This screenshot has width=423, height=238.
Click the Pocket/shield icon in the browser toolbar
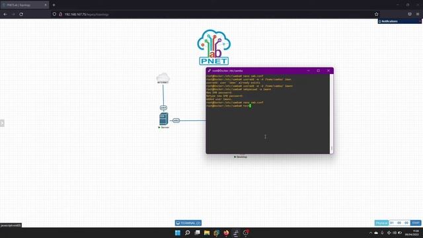[410, 14]
